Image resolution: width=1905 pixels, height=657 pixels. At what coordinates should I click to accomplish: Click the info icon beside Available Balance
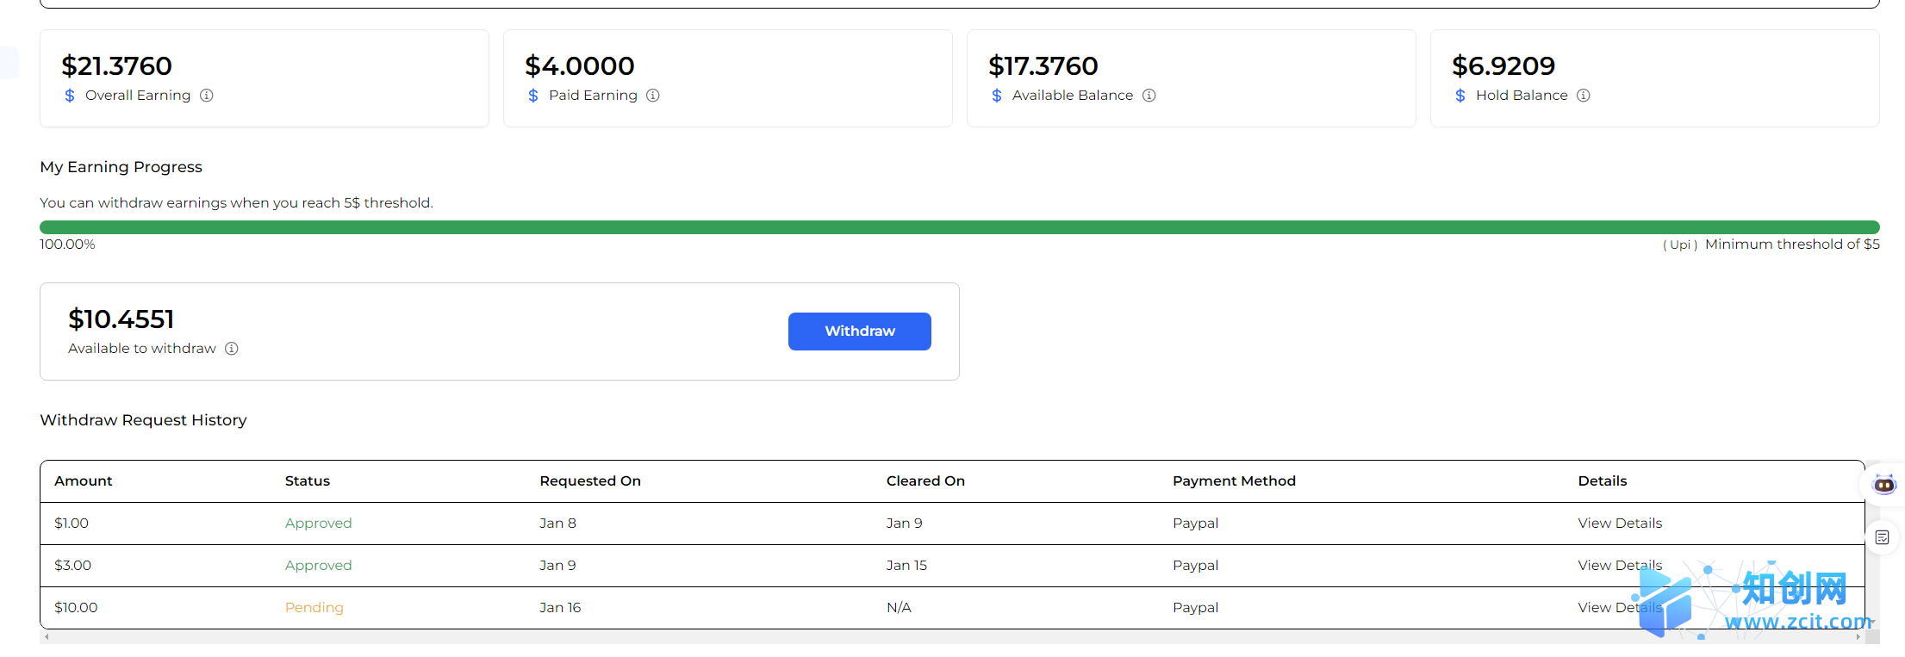coord(1149,96)
